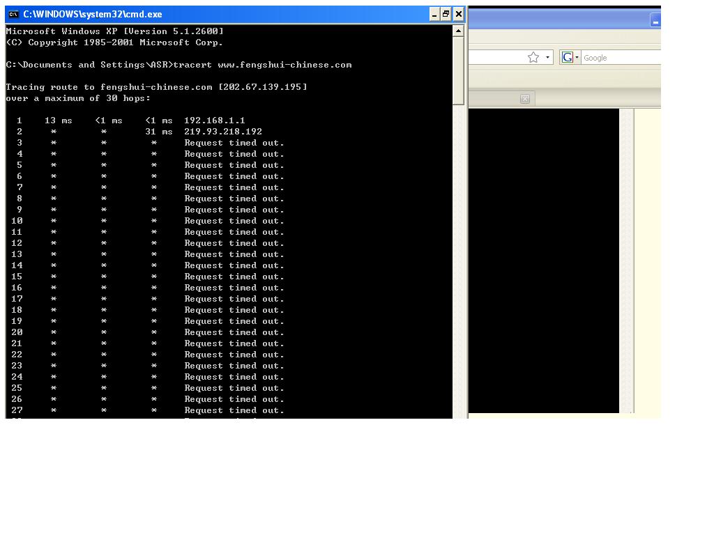Screen dimensions: 714x535
Task: Close the command prompt window
Action: (459, 14)
